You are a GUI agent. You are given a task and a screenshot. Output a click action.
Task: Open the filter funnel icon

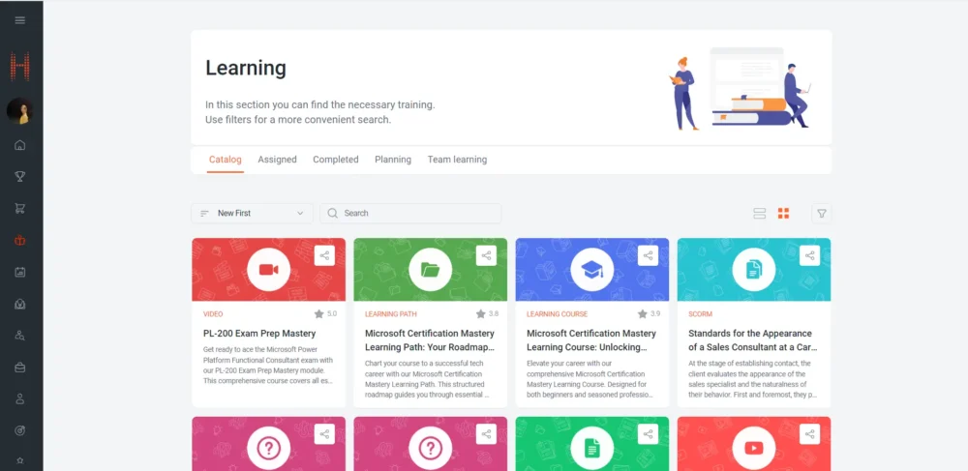(x=821, y=214)
